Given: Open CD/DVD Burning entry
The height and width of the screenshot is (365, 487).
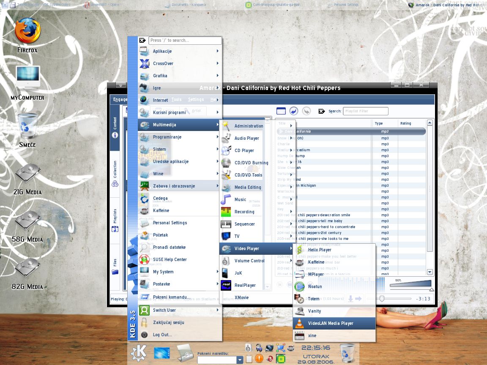Looking at the screenshot, I should point(257,163).
